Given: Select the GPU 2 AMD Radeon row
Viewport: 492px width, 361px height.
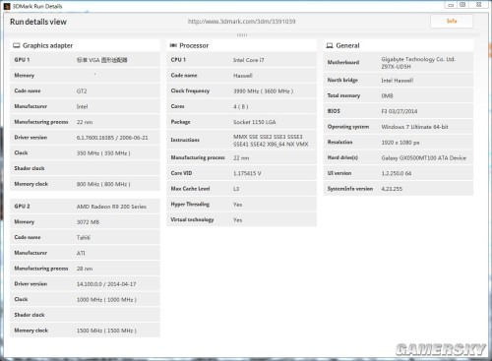Looking at the screenshot, I should tap(85, 207).
